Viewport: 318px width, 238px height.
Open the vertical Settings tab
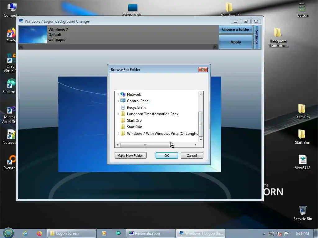coord(257,37)
